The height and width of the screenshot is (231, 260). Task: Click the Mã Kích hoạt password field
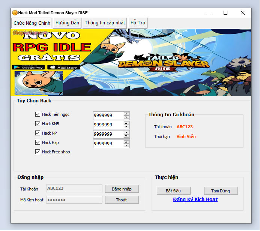(x=74, y=200)
